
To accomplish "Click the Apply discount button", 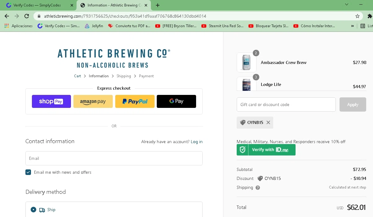I will coord(353,104).
